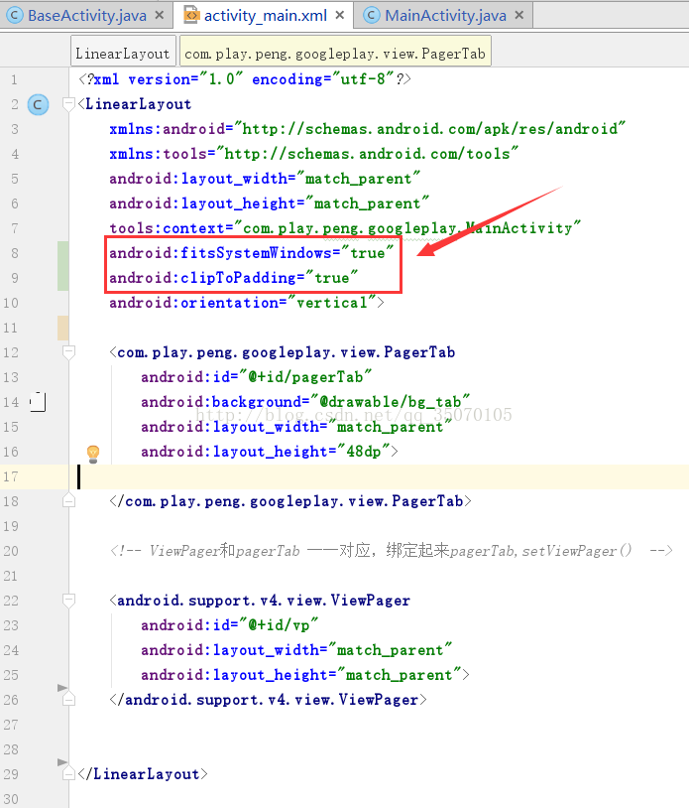Screen dimensions: 689x808
Task: Click the closing </LinearLayout> tag
Action: point(143,774)
